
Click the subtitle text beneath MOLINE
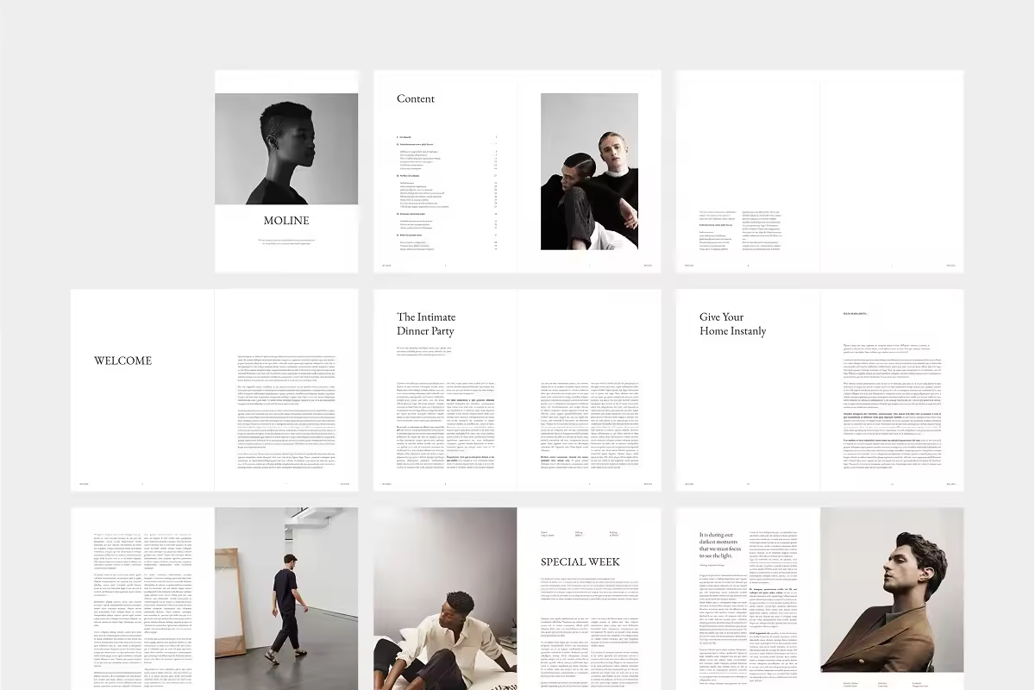286,242
